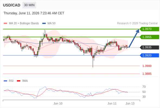Click the RSI 50 level label

click(x=144, y=92)
